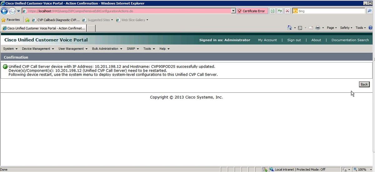Stop page loading with the red X icon

click(287, 11)
